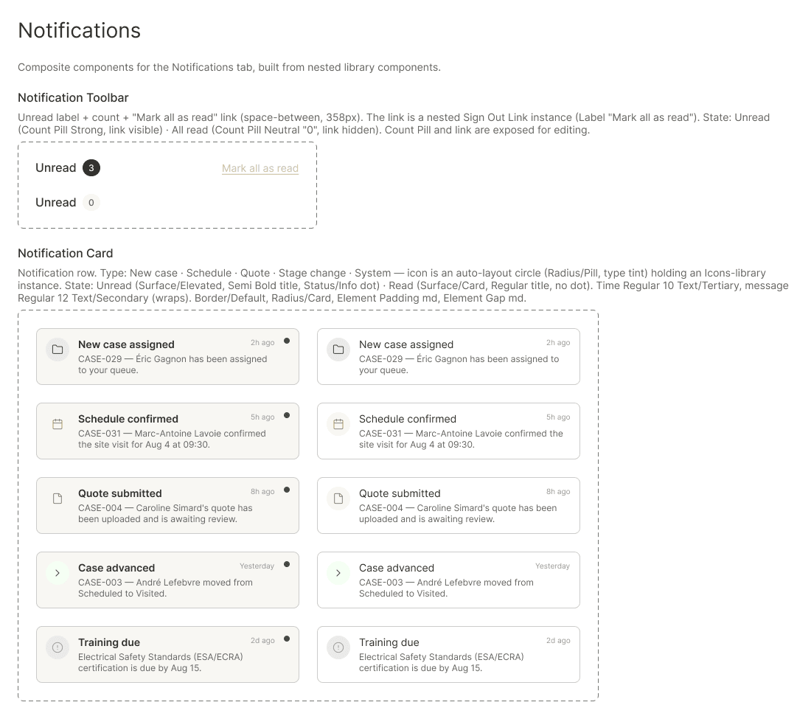Click the unread dot on the Quote submitted card
The image size is (811, 719).
(x=287, y=490)
